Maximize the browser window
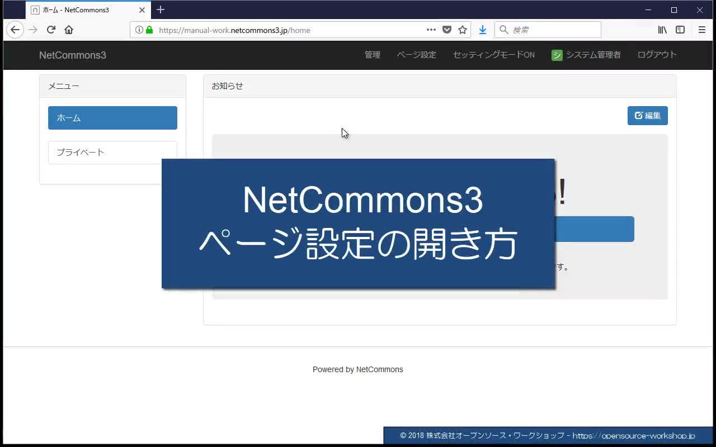 click(674, 9)
